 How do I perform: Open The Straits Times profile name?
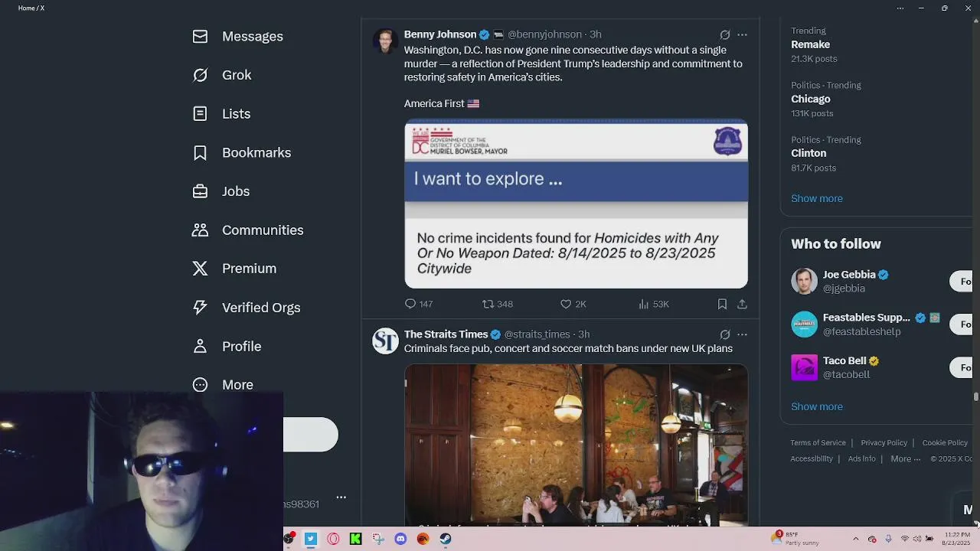(446, 334)
